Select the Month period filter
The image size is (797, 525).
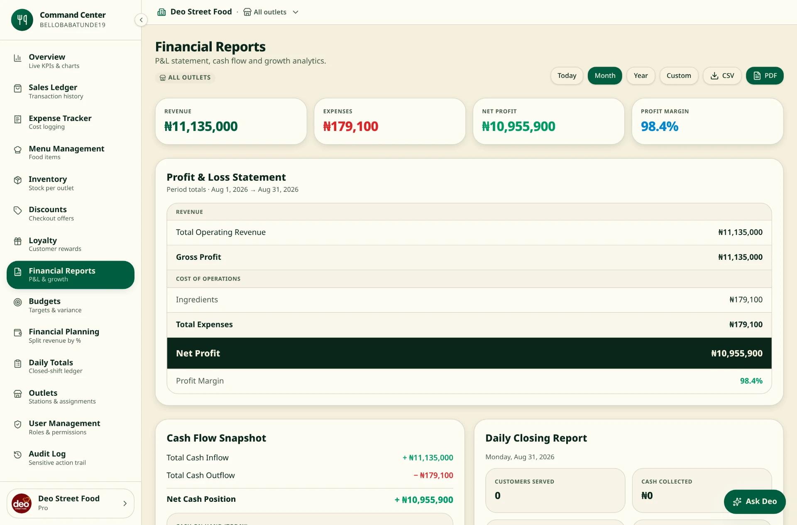605,75
